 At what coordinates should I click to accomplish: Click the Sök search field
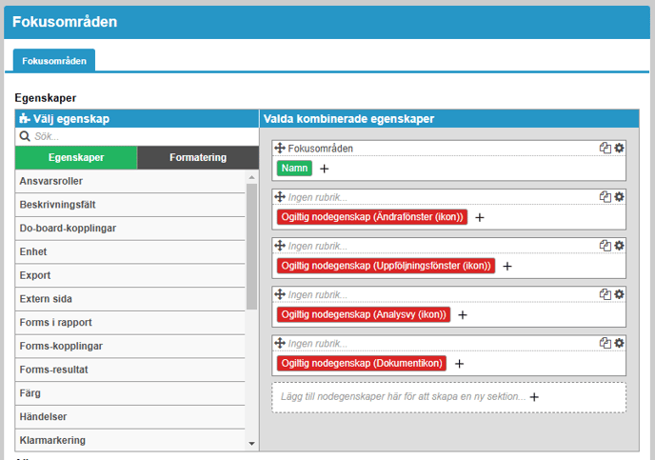click(138, 136)
